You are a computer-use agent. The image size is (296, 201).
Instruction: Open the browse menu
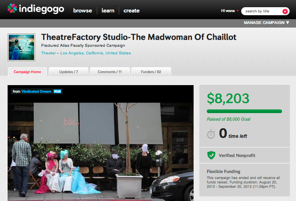[82, 11]
